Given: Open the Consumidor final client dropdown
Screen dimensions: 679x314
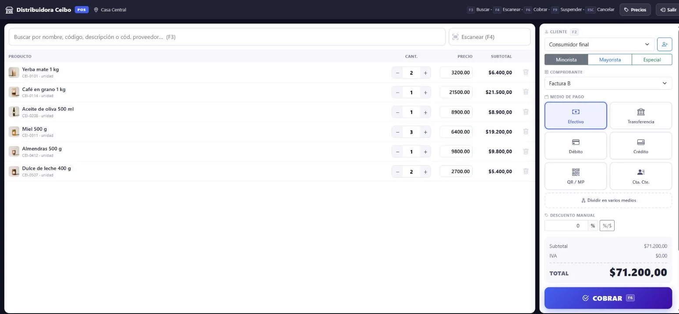Looking at the screenshot, I should click(x=599, y=45).
